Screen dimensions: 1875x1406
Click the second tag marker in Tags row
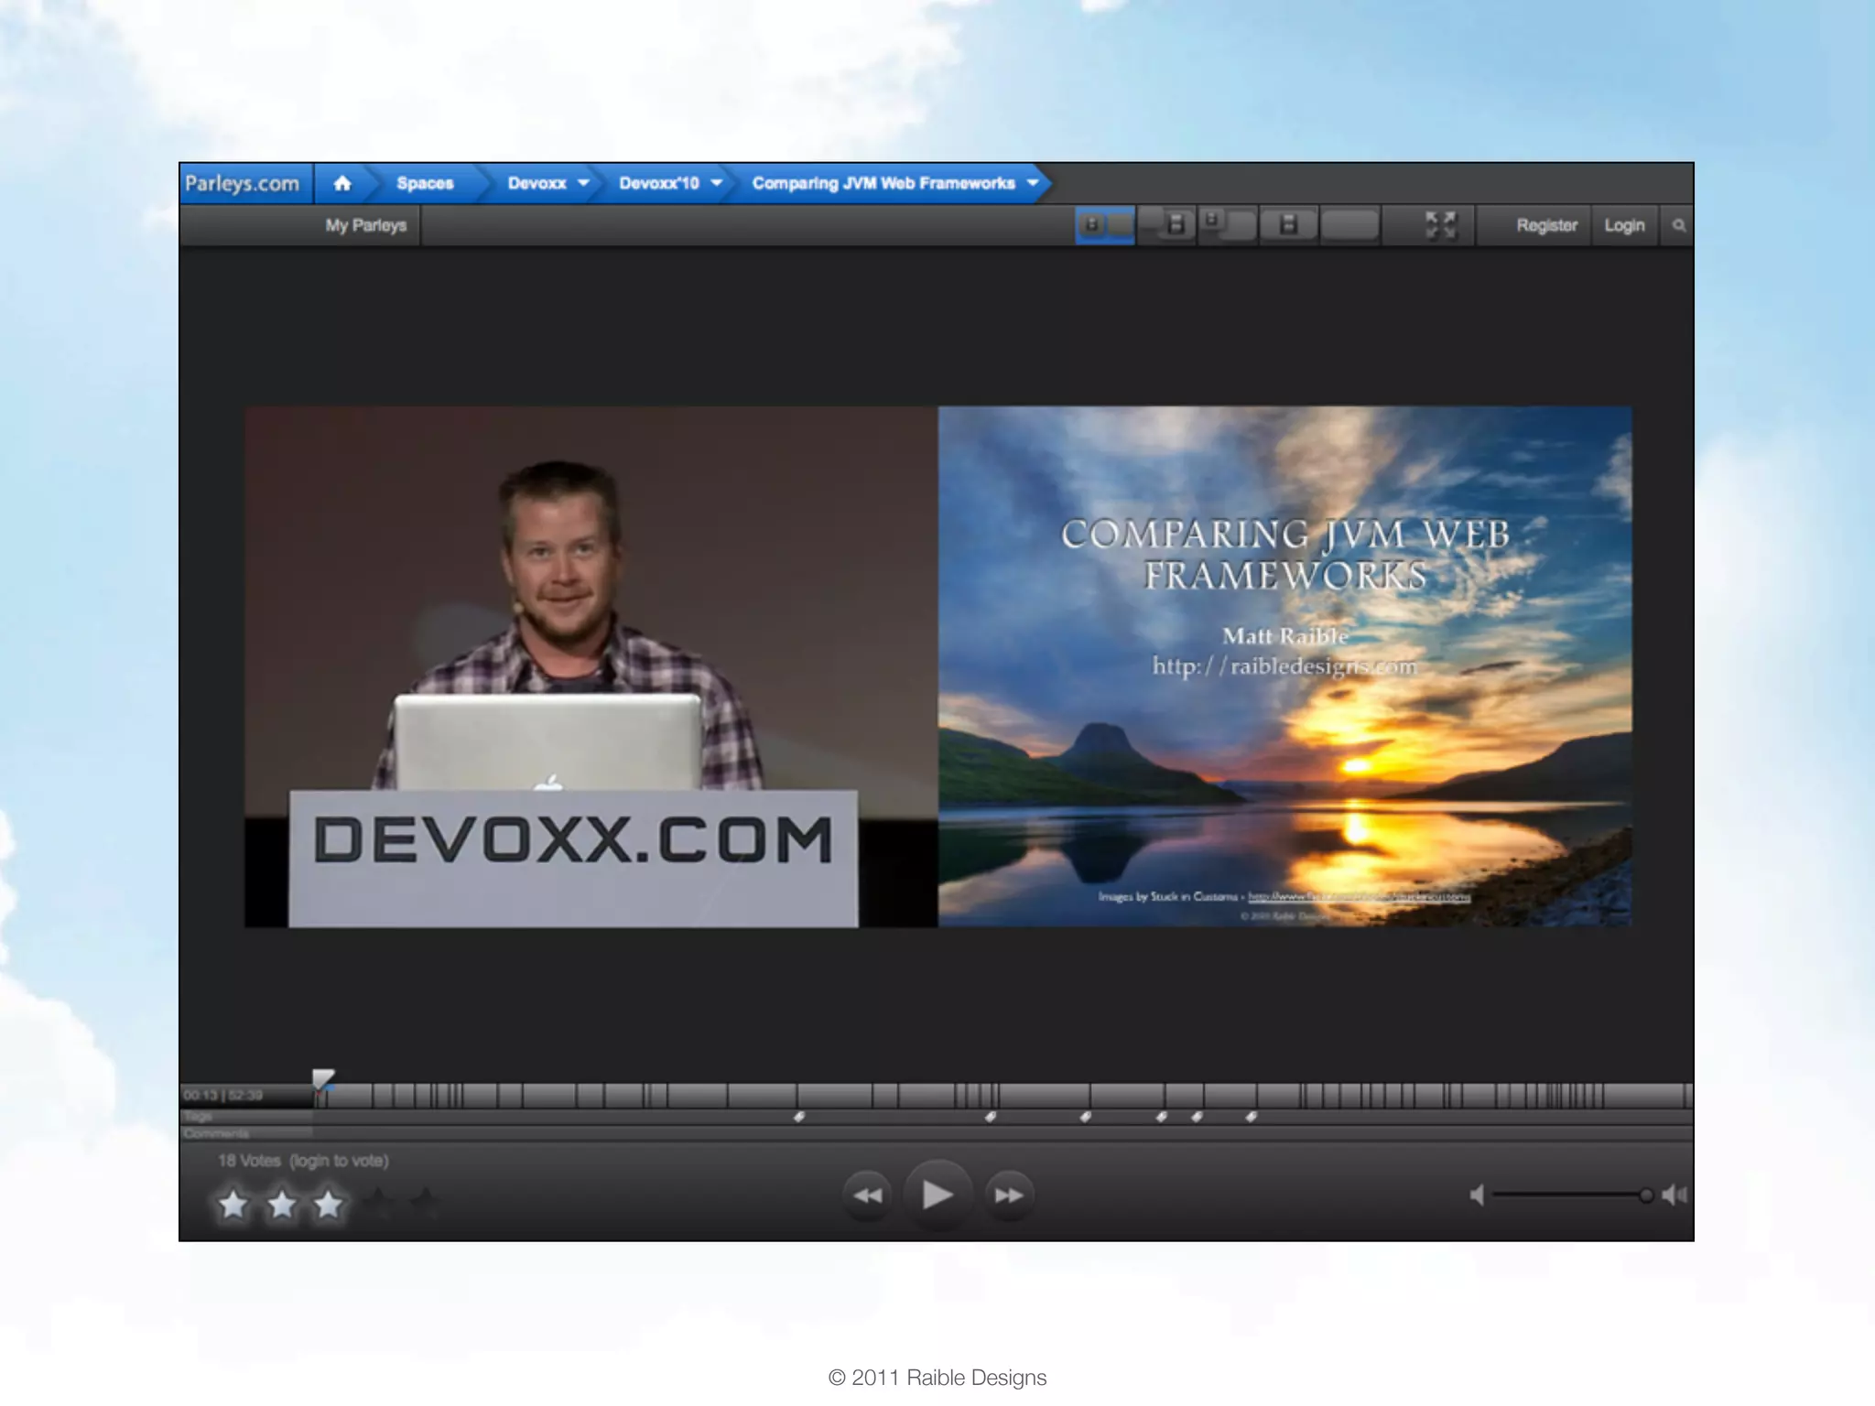point(991,1117)
